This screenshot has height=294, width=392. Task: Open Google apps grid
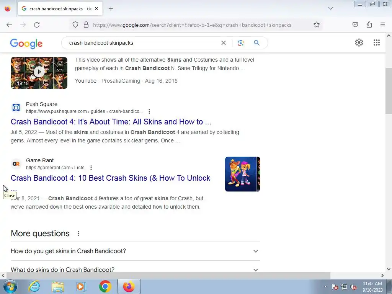pyautogui.click(x=377, y=42)
